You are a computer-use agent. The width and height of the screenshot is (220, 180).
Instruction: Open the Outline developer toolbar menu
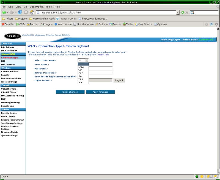[102, 24]
